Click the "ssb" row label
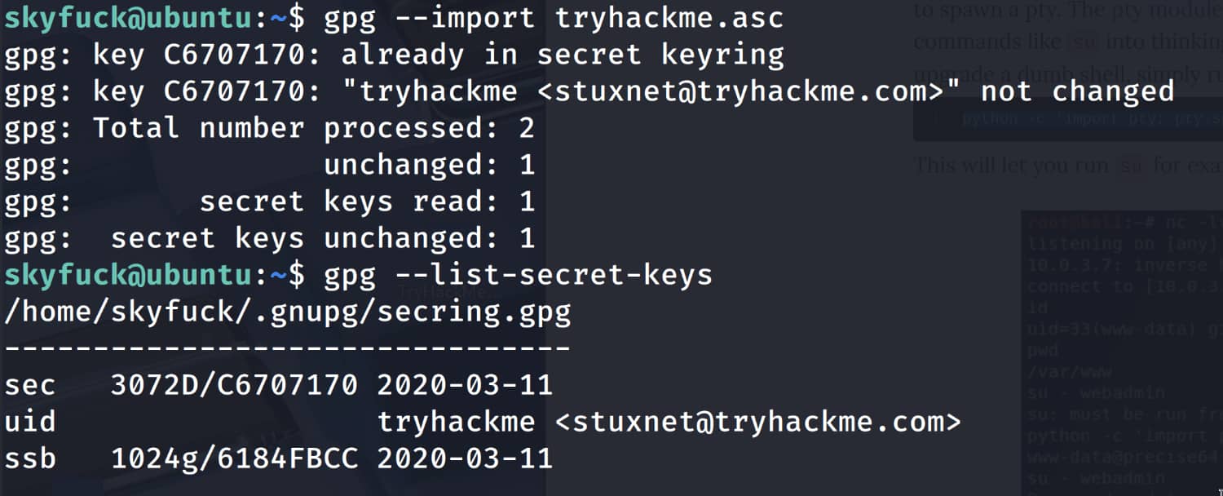Viewport: 1223px width, 496px height. coord(30,458)
